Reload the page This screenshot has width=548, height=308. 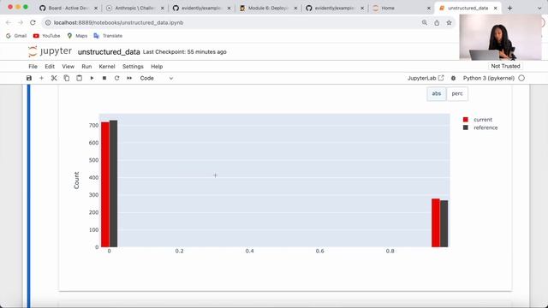click(x=33, y=23)
